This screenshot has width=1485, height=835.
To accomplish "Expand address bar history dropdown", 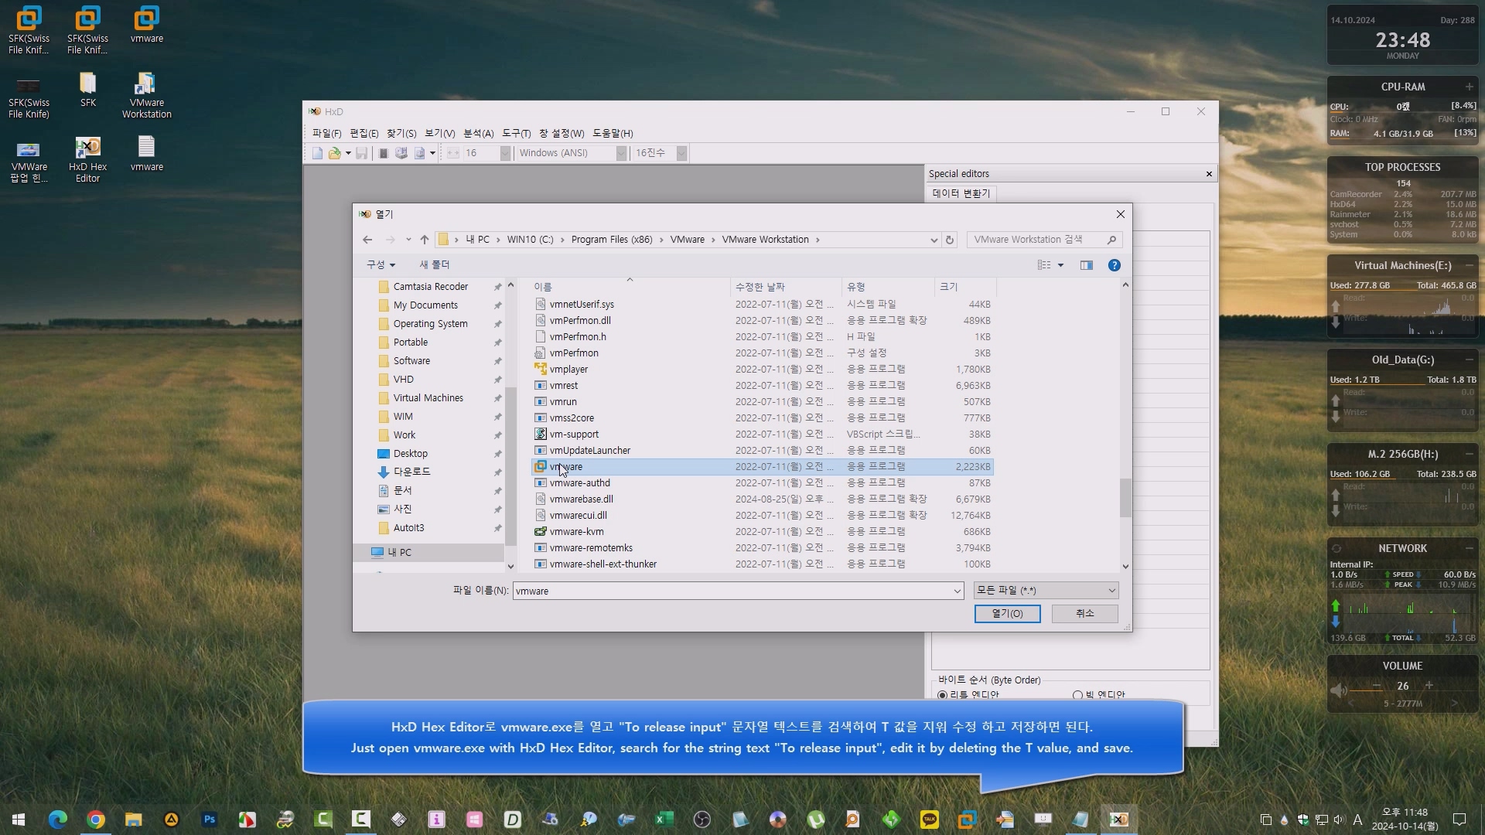I will pos(934,240).
